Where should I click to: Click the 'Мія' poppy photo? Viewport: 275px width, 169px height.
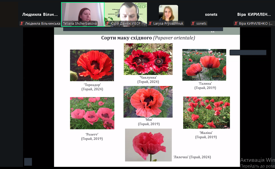click(148, 102)
